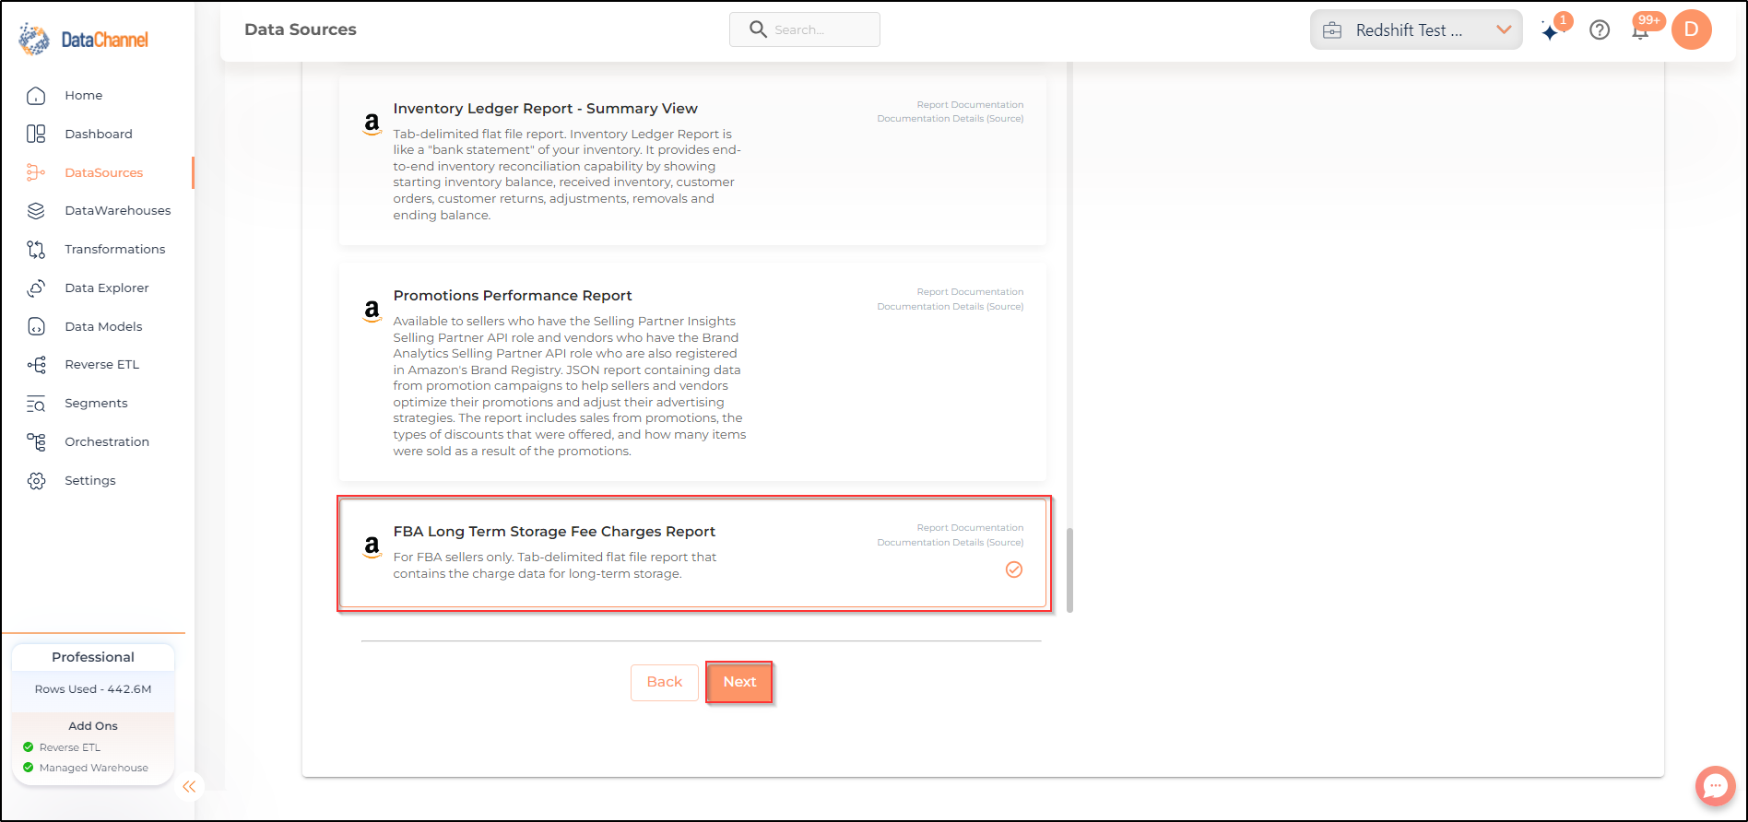Open Orchestration menu item
This screenshot has width=1748, height=822.
pos(107,442)
